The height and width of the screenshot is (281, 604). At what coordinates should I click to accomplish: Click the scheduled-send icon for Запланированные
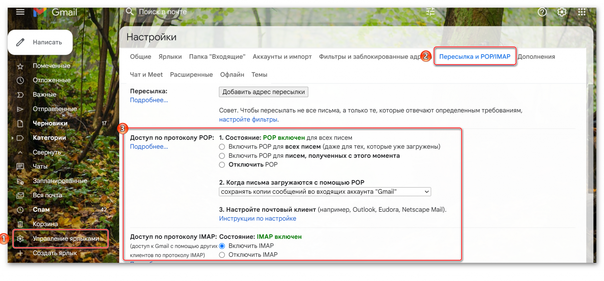(20, 181)
